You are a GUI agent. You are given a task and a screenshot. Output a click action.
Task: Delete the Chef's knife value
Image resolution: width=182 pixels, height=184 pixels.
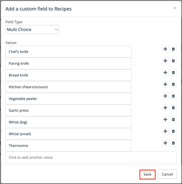[173, 49]
